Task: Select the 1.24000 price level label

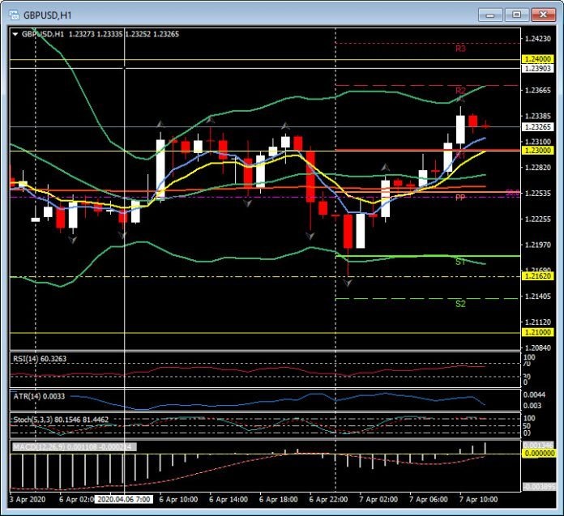Action: (x=537, y=59)
